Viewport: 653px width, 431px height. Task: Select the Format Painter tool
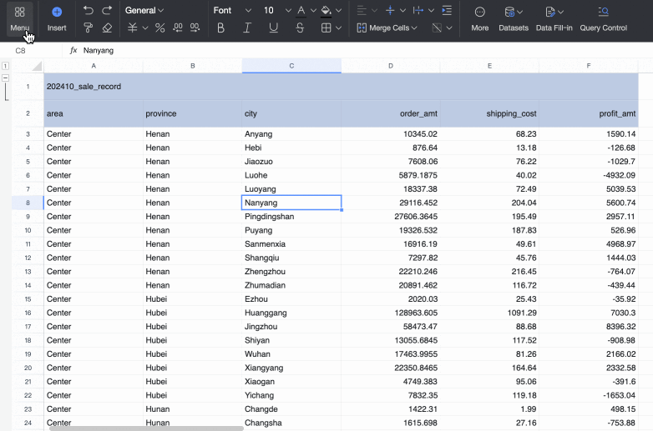(x=89, y=28)
